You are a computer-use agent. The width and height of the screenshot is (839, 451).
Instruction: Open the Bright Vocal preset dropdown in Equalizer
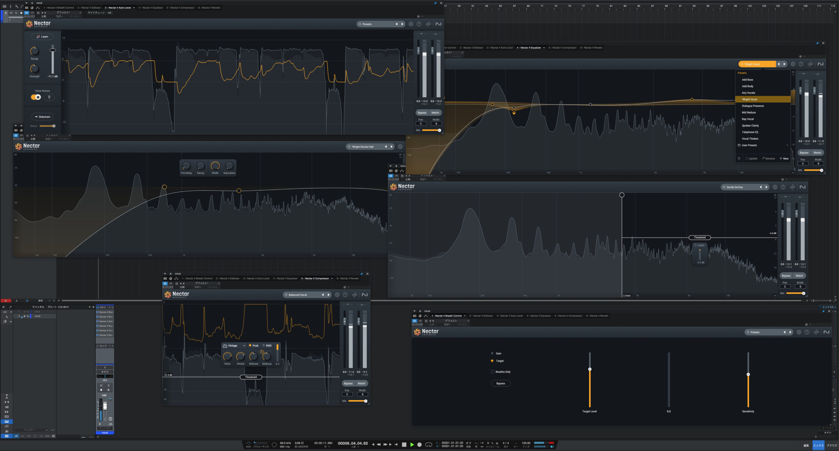tap(757, 64)
